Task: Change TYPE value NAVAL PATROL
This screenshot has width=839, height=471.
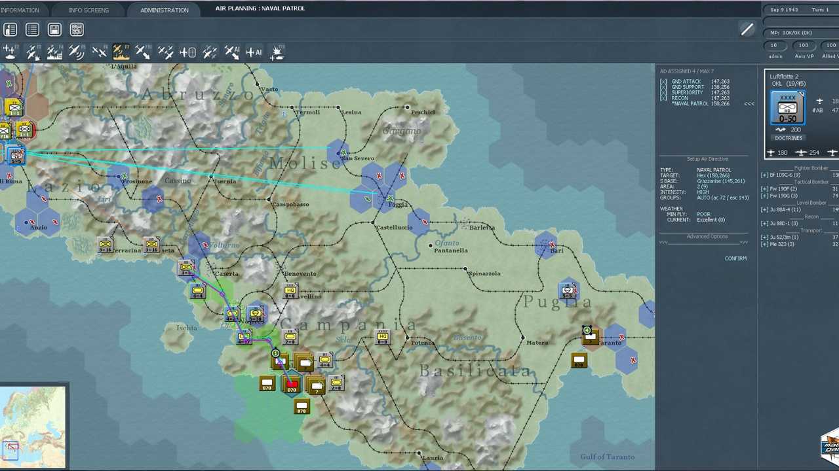Action: tap(714, 170)
